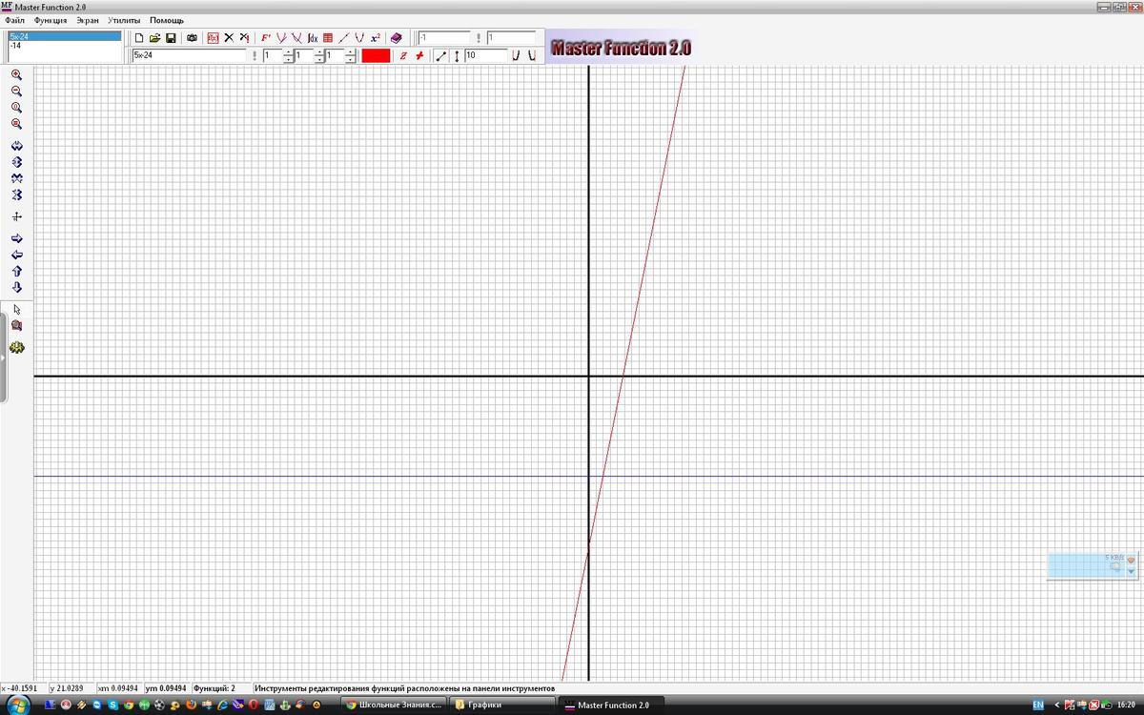The height and width of the screenshot is (715, 1144).
Task: Click the red line color swatch
Action: (x=376, y=56)
